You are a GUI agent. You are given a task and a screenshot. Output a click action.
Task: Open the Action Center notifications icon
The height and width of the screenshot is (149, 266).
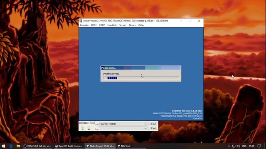tap(259, 146)
